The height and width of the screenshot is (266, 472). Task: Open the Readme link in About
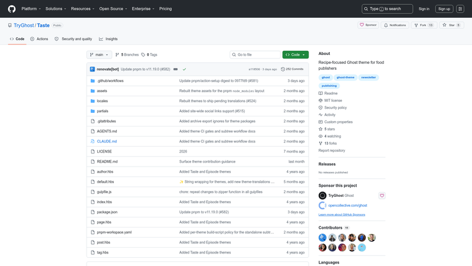(x=328, y=93)
